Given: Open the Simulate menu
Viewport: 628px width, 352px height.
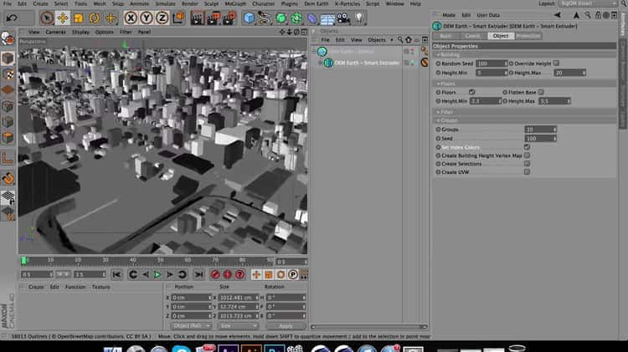Looking at the screenshot, I should pos(166,3).
